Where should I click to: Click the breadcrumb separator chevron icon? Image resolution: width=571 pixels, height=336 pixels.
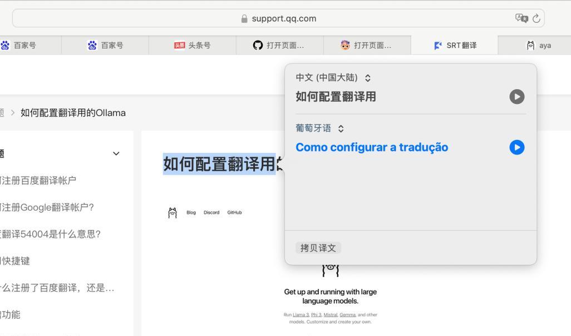click(13, 113)
